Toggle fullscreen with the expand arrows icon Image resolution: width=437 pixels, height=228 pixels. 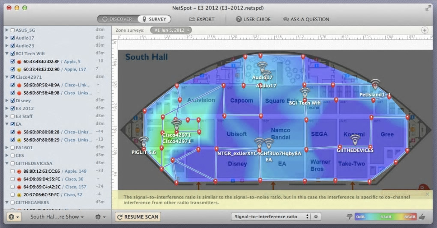pos(428,8)
